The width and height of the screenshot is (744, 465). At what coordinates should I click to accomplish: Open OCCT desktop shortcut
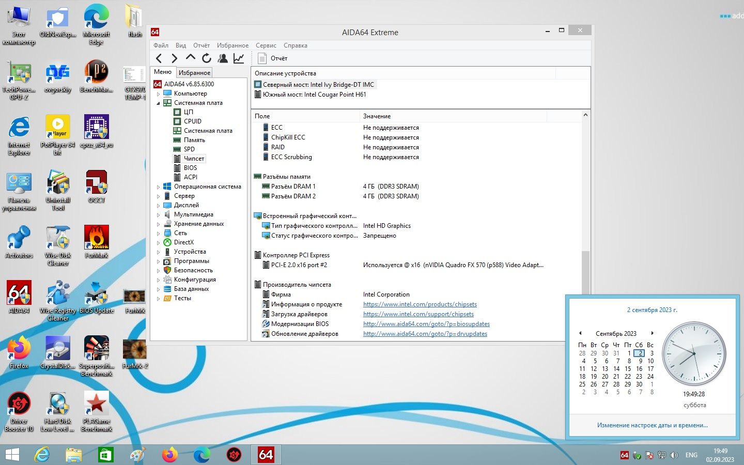click(97, 186)
